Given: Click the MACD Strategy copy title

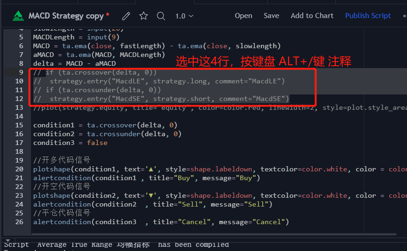Looking at the screenshot, I should coord(66,16).
